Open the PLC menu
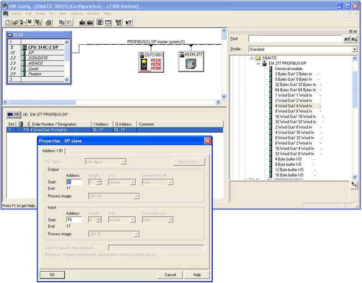 52,14
